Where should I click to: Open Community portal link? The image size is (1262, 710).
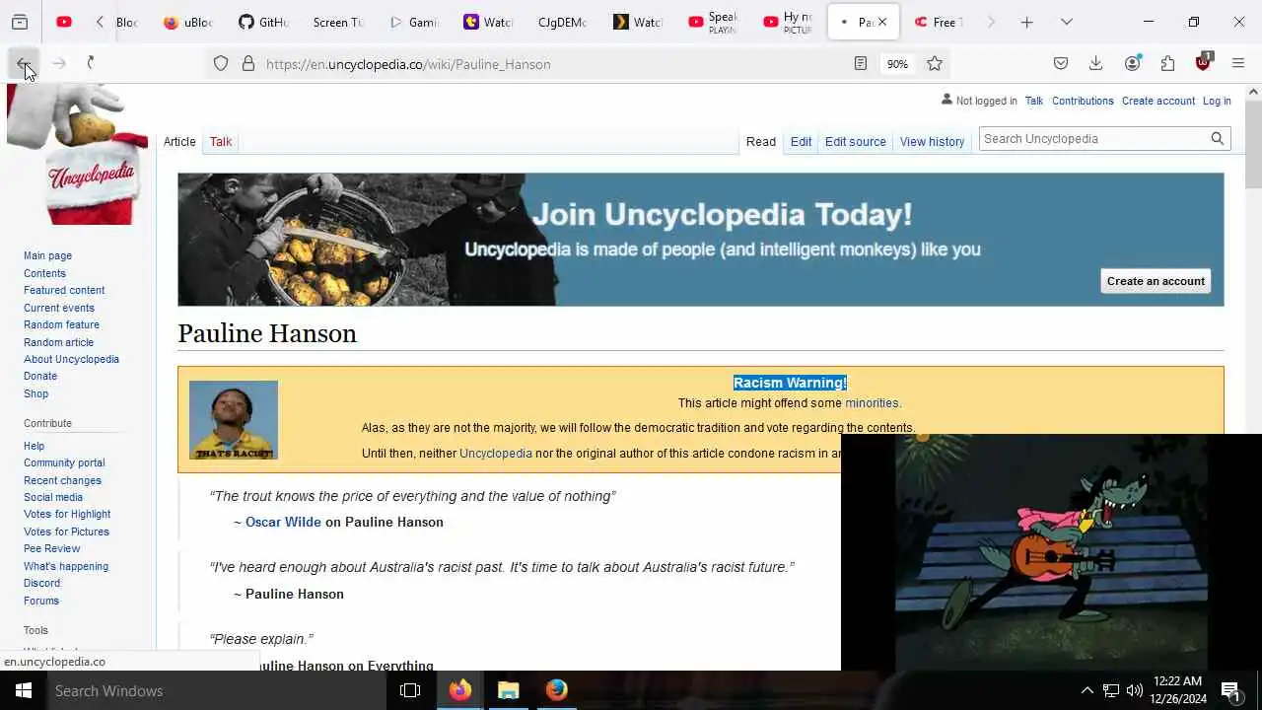tap(64, 462)
